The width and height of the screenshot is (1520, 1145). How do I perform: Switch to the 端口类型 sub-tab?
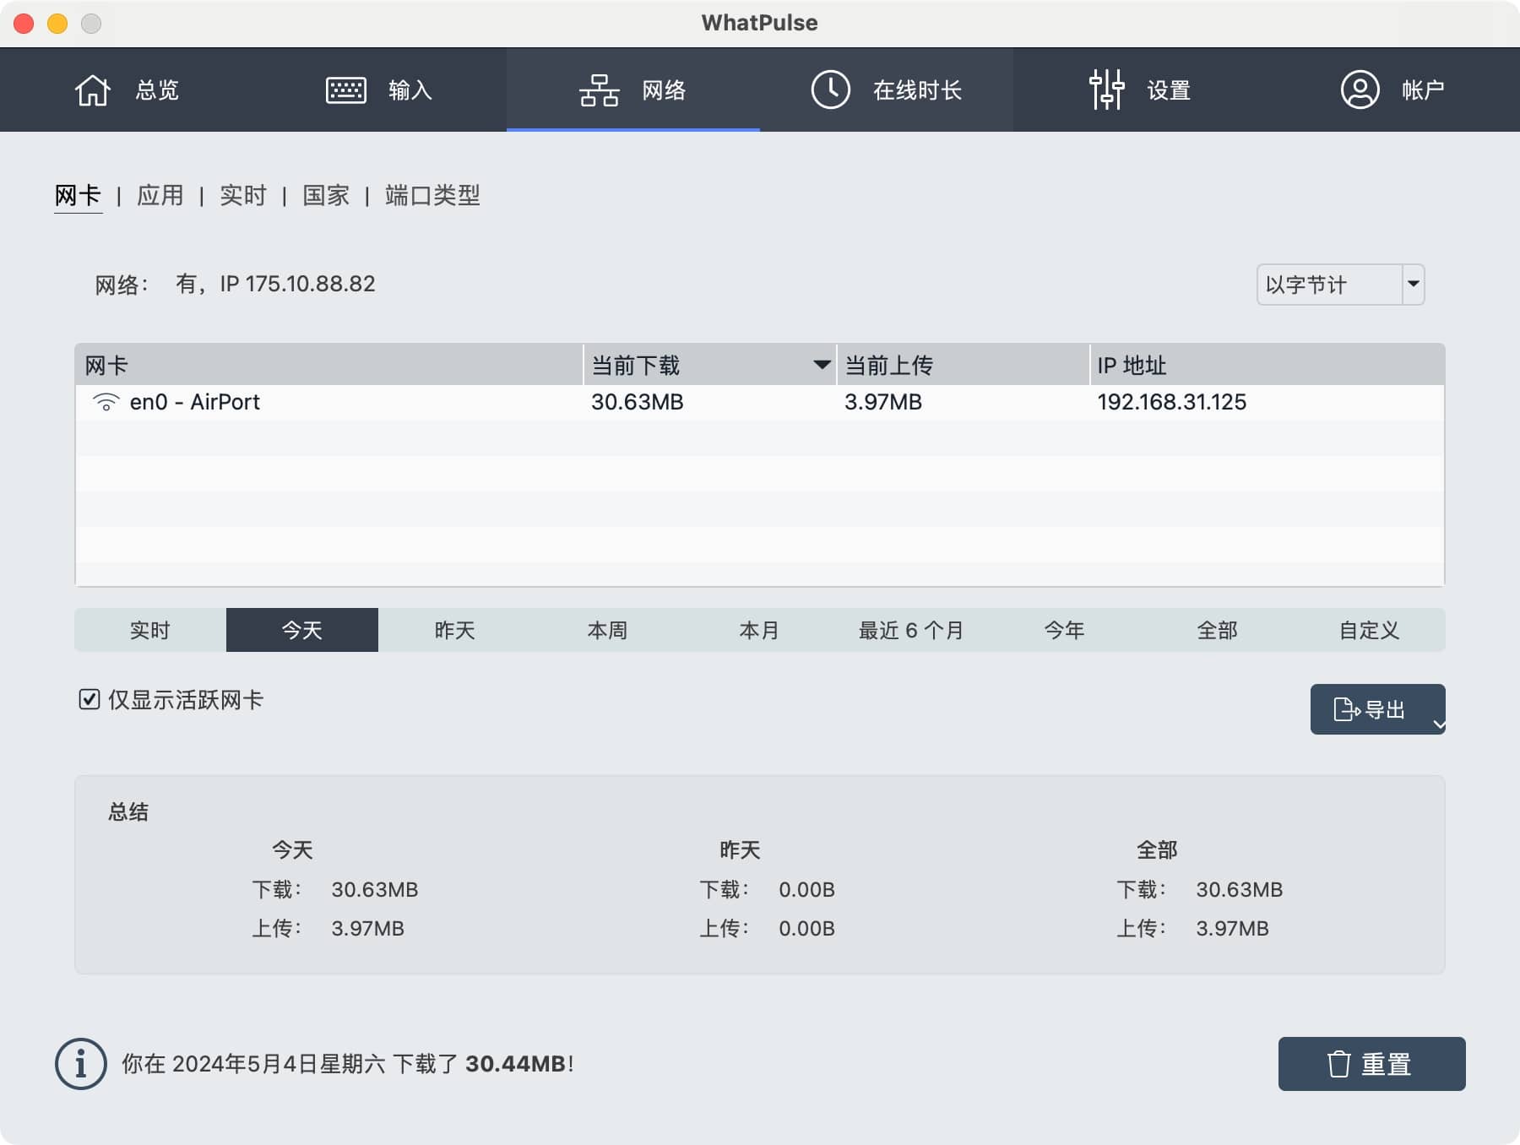point(432,196)
